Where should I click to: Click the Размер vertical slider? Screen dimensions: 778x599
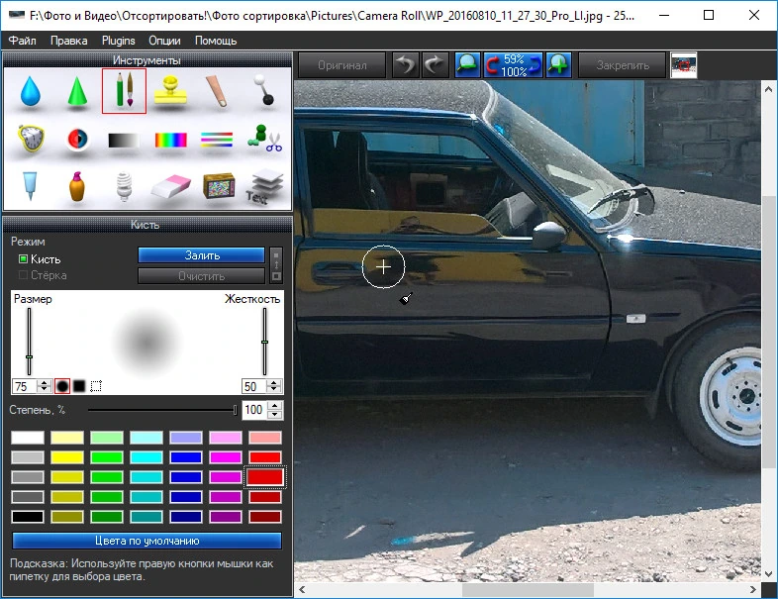pos(30,342)
